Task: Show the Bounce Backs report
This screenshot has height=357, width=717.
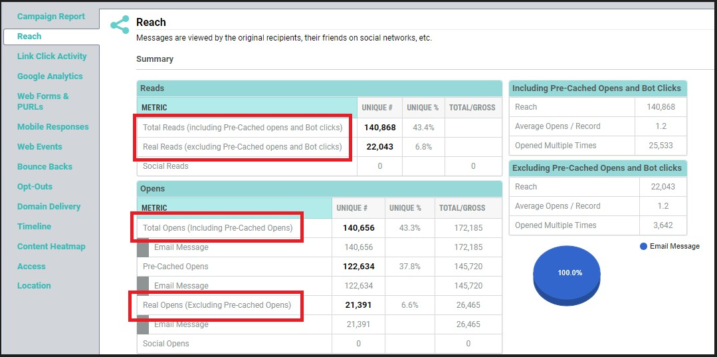Action: pos(45,167)
